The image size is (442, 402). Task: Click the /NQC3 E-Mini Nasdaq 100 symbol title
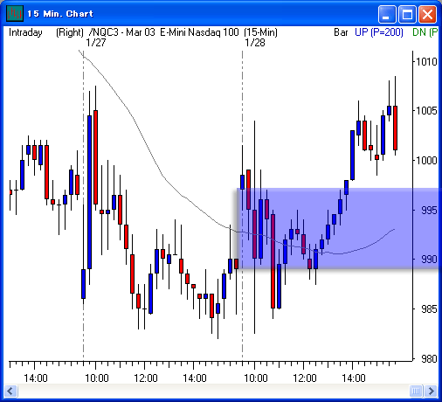[183, 32]
